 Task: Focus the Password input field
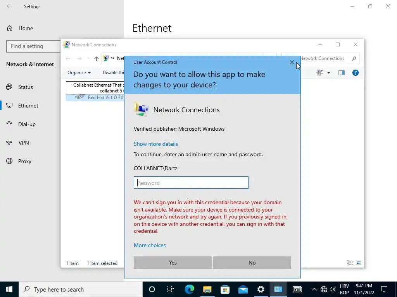click(x=191, y=183)
